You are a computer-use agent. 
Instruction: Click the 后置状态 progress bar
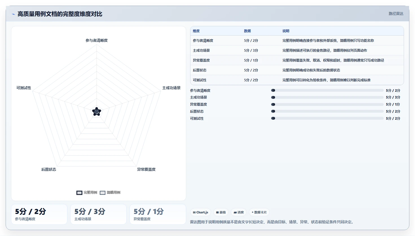327,111
